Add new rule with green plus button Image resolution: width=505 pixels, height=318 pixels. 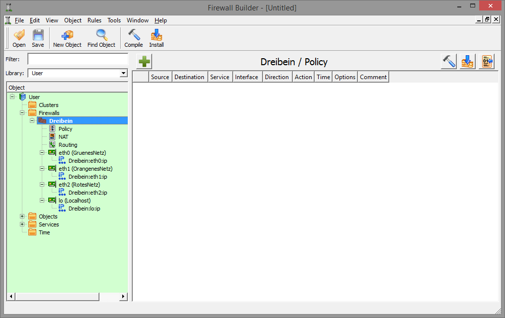pyautogui.click(x=144, y=62)
